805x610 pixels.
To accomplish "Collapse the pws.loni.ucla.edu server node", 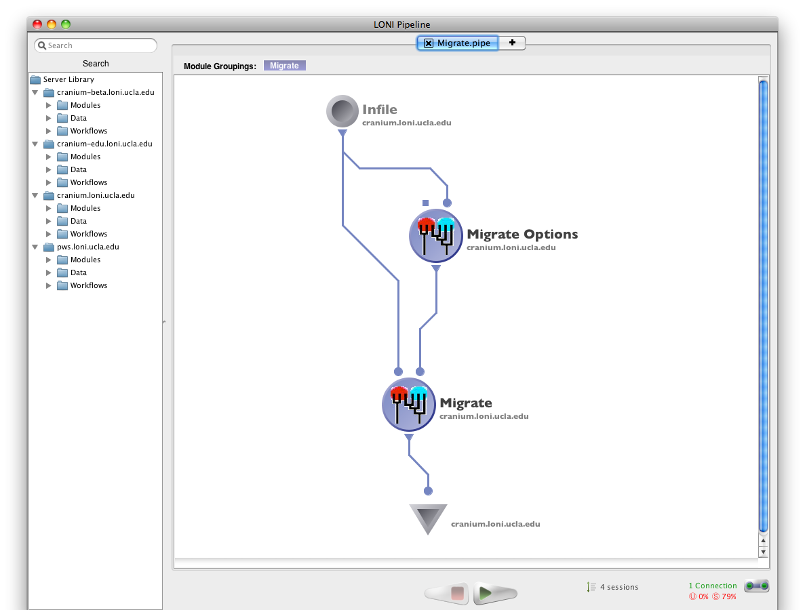I will (35, 247).
